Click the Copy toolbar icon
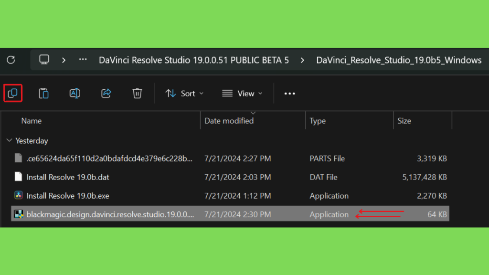This screenshot has width=489, height=275. click(x=13, y=93)
